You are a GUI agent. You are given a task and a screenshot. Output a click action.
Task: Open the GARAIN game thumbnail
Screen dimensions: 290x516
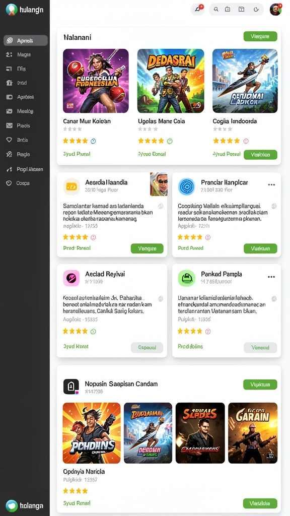253,433
